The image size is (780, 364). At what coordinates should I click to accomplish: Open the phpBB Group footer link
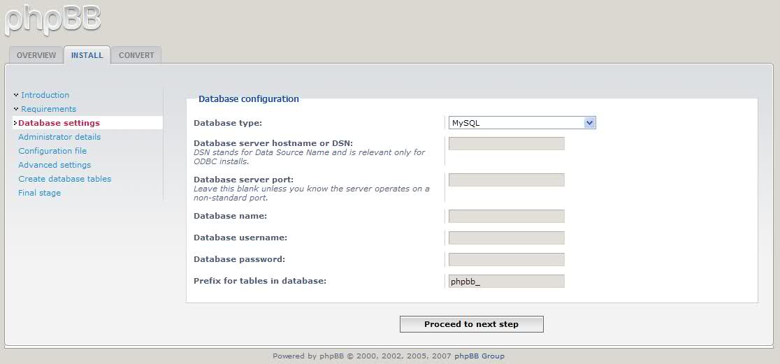479,356
